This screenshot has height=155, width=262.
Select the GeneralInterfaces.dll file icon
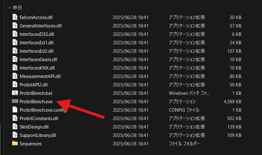pos(15,25)
